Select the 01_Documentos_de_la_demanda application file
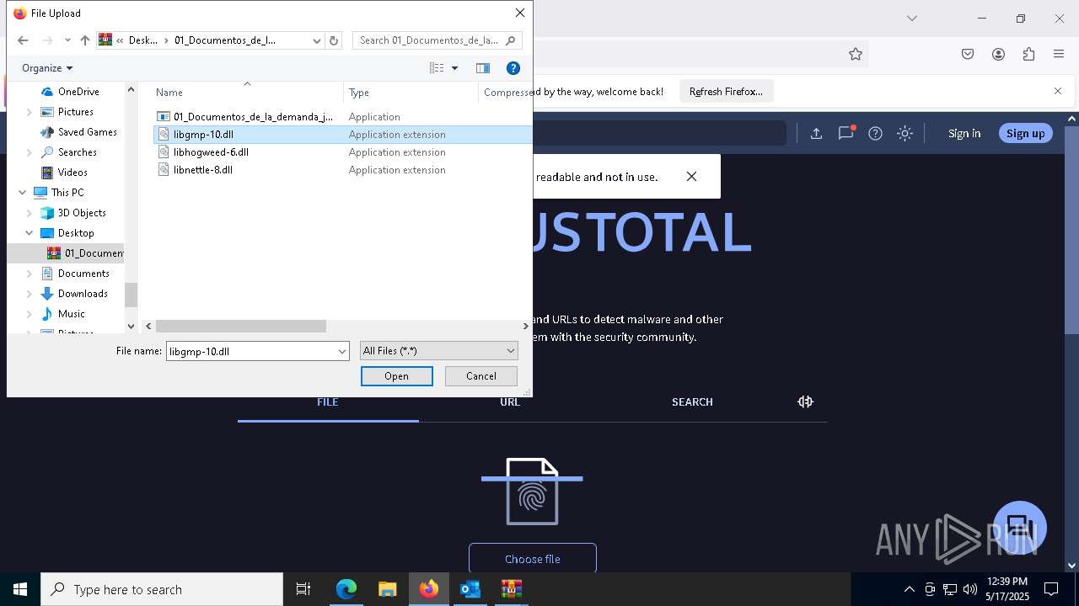This screenshot has width=1079, height=606. point(253,117)
